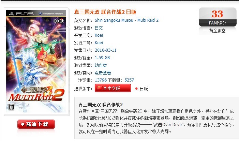Click the Shin Sangoku Musou English name
This screenshot has width=239, height=141.
tap(126, 20)
